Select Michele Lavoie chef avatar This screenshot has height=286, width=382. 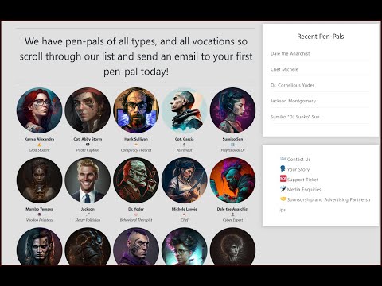(x=185, y=180)
